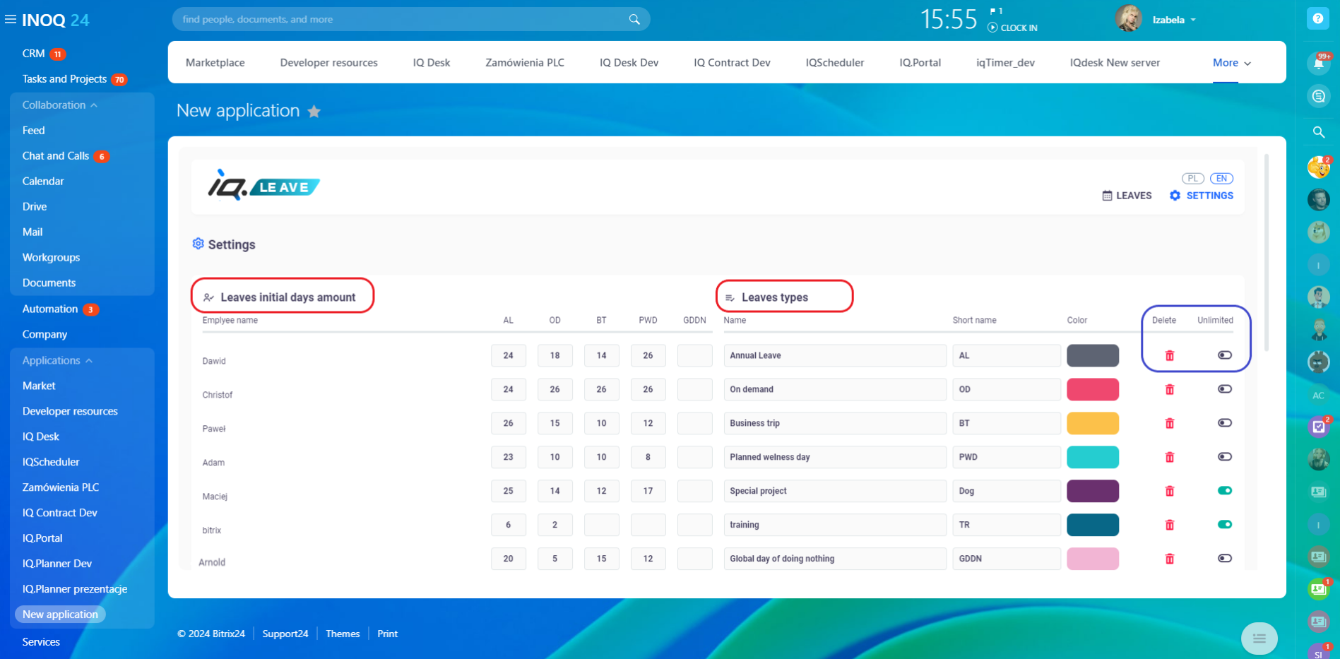Open Themes footer link
Screen dimensions: 1340x659
[x=343, y=634]
